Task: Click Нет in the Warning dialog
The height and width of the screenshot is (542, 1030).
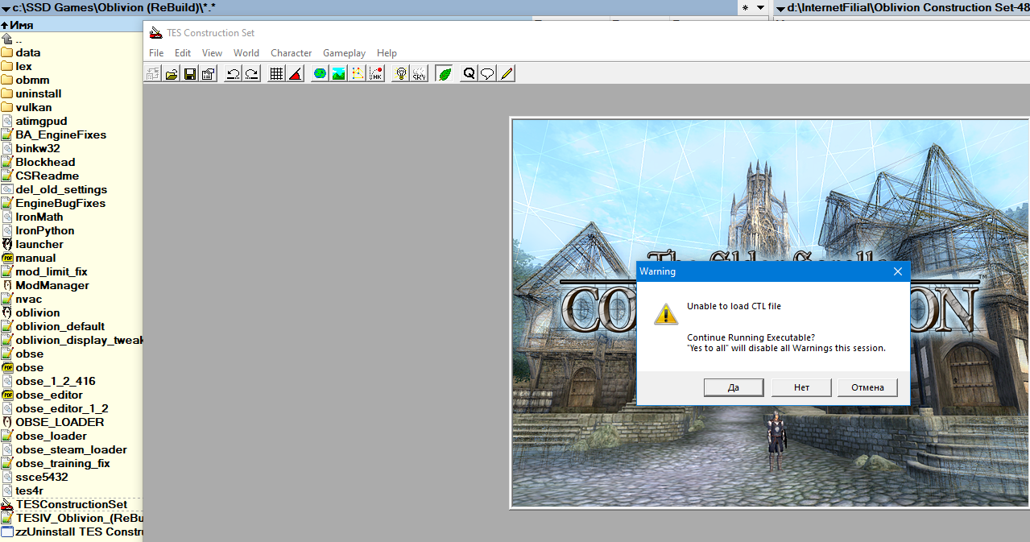Action: [801, 387]
